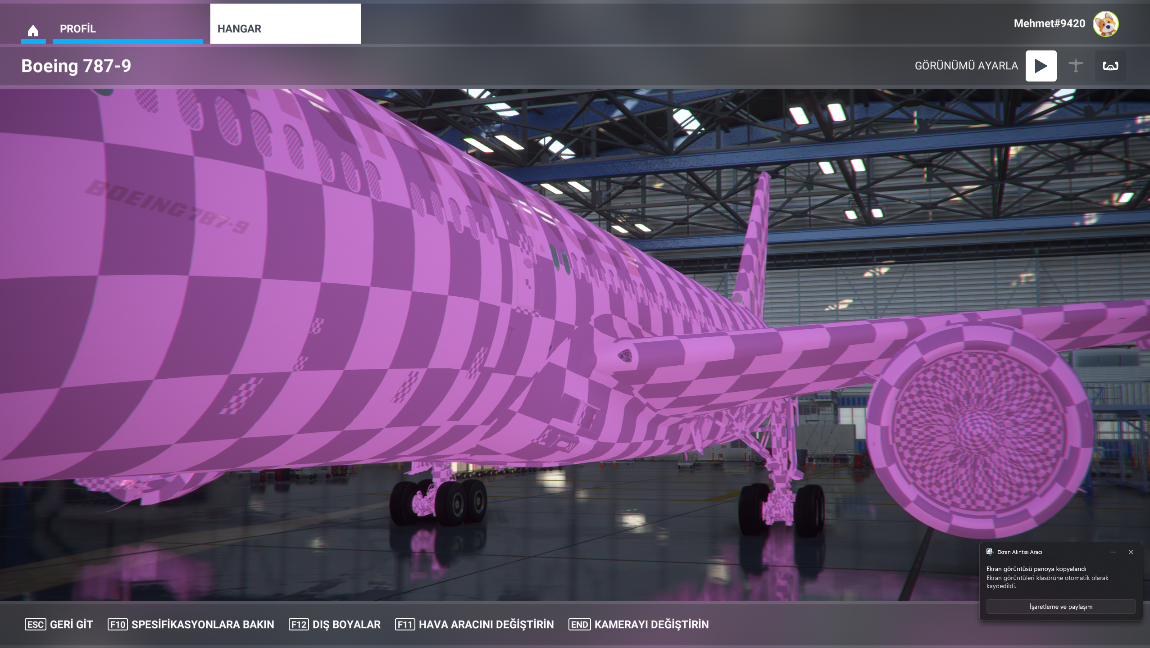Click the play button beside GÖRÜNÜMÜ AYARLA
Screen dimensions: 1150x648
[x=1041, y=66]
